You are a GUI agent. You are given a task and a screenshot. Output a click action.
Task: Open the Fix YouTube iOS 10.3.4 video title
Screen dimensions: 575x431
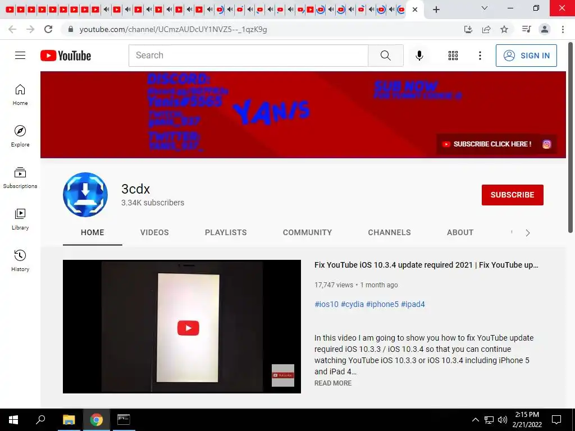(426, 265)
